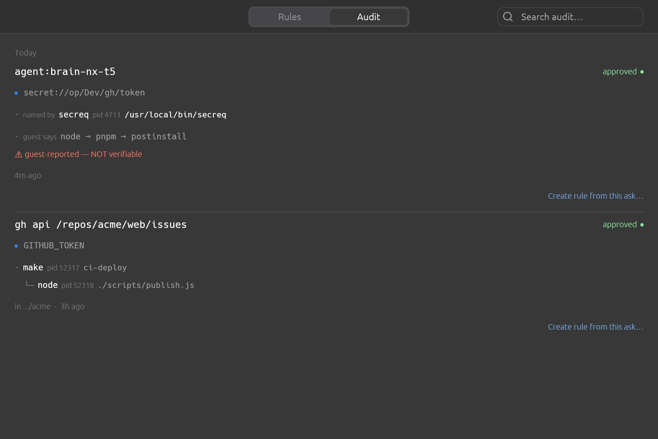Click the ci-deploy argument

coord(105,267)
